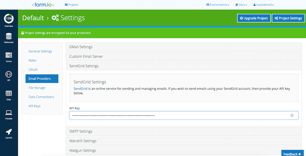Select File Storage in settings menu
Viewport: 306px width, 156px height.
click(x=37, y=88)
